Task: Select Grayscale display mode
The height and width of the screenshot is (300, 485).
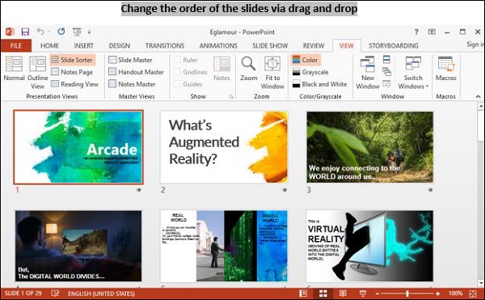Action: [310, 72]
